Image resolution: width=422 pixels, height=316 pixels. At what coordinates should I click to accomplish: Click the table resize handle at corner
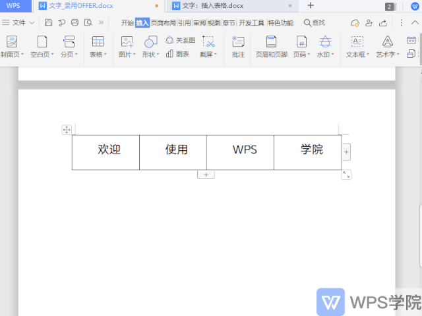click(x=346, y=174)
